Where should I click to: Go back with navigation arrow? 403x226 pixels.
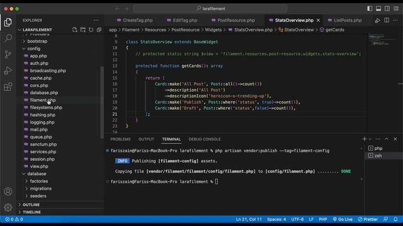117,8
